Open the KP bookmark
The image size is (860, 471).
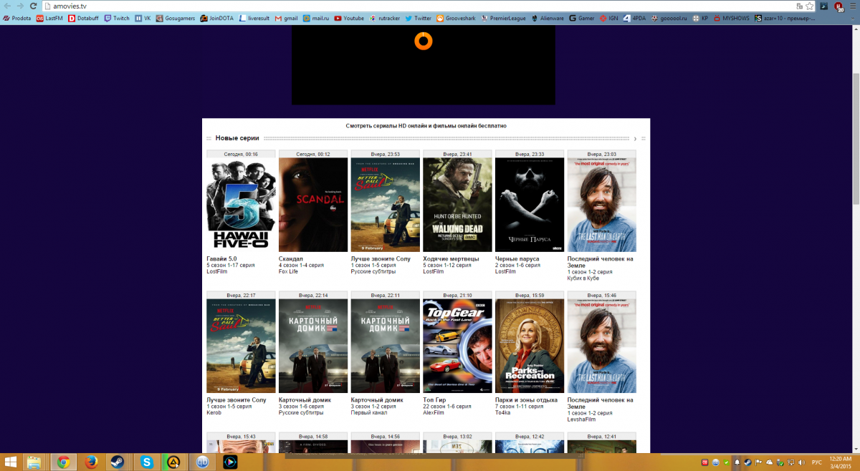click(x=702, y=18)
